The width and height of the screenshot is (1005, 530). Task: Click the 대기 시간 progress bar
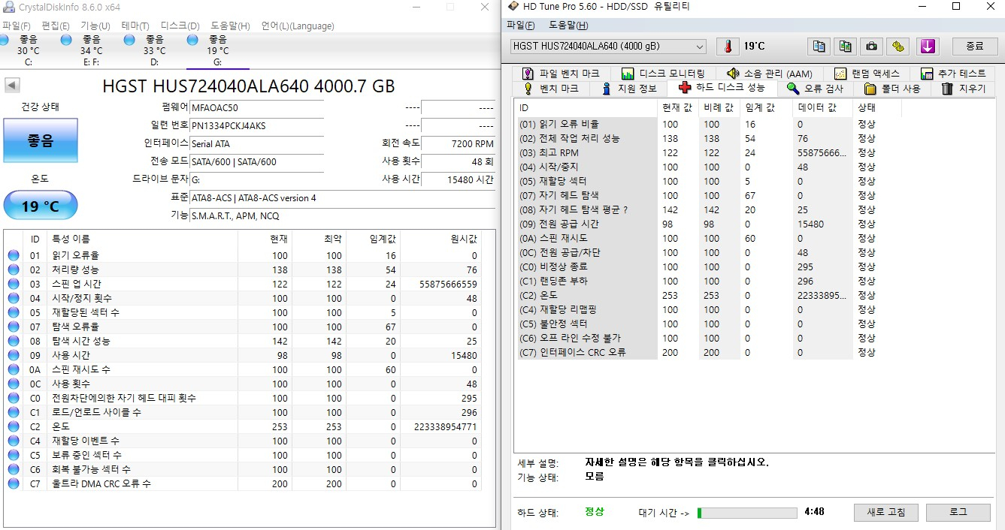pos(748,512)
